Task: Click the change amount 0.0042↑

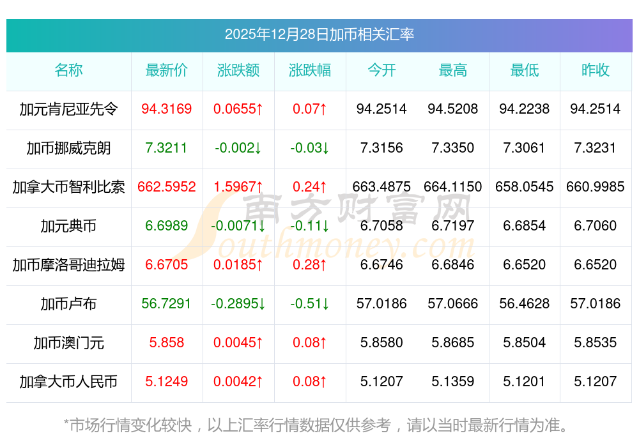Action: coord(238,382)
